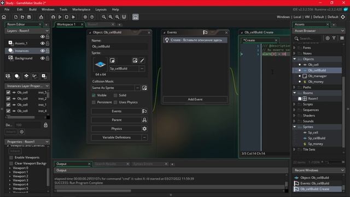The height and width of the screenshot is (197, 350).
Task: Open the target manager crosshair icon
Action: 343,17
